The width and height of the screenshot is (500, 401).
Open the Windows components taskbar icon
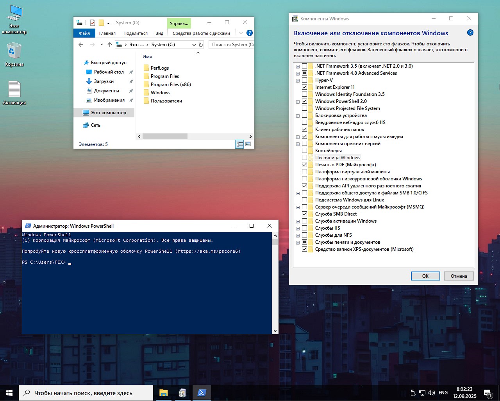(182, 393)
